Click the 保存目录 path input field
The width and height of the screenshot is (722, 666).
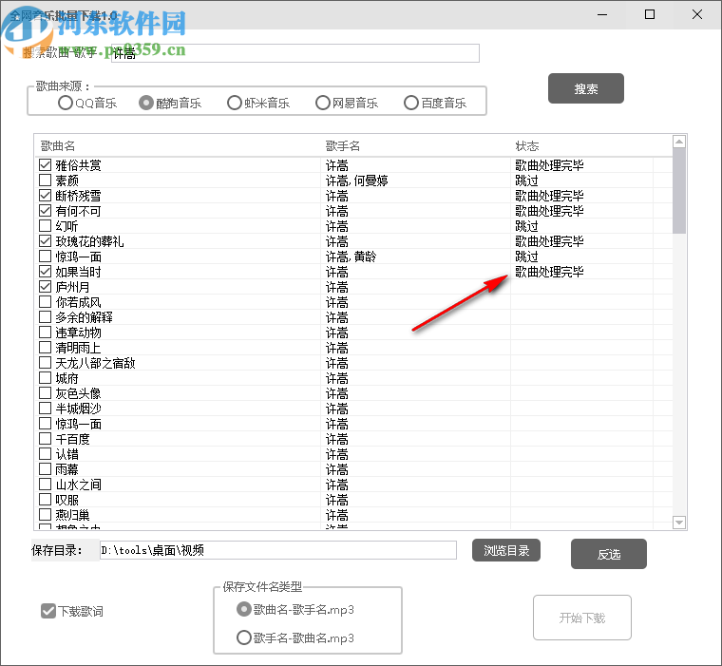tap(278, 550)
